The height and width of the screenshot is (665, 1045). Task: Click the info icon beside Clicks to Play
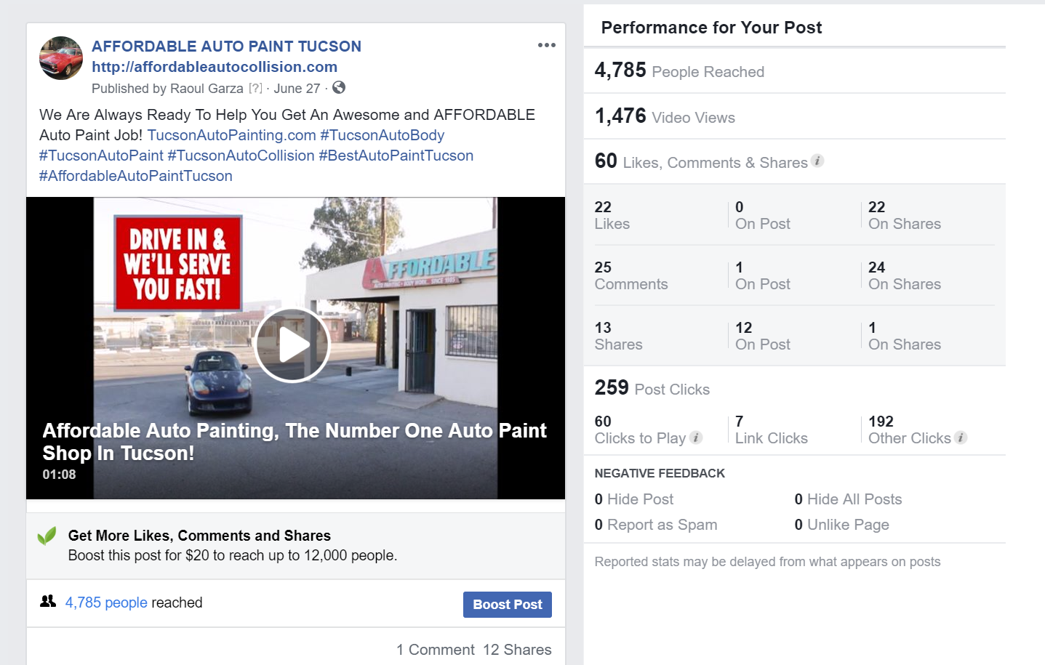[696, 437]
